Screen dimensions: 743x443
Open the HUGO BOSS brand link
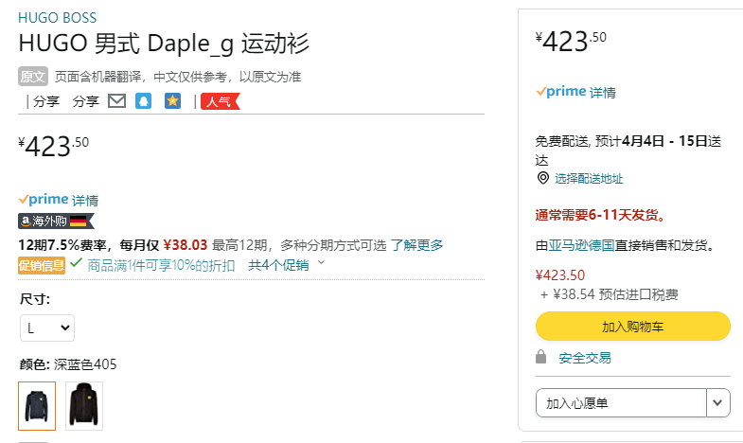(x=58, y=18)
